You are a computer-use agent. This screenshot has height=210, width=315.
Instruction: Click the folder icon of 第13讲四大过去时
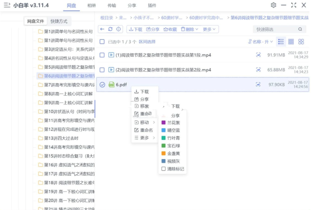click(x=40, y=138)
